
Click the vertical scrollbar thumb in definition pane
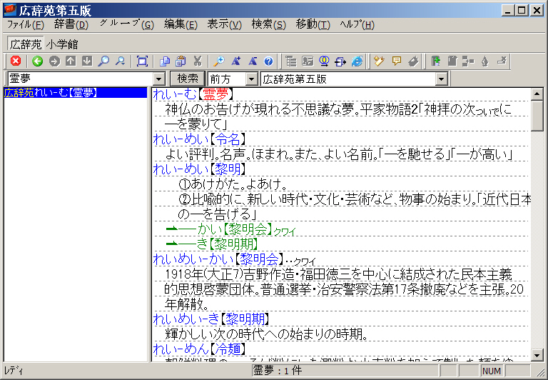(x=537, y=116)
